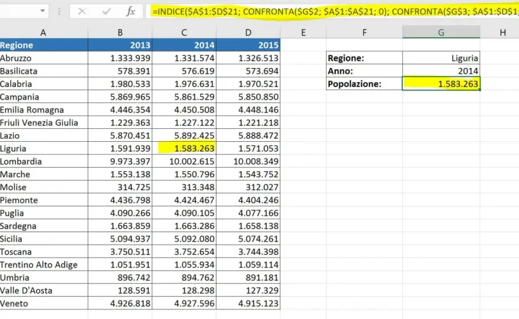
Task: Select the Campania cell
Action: (x=44, y=97)
